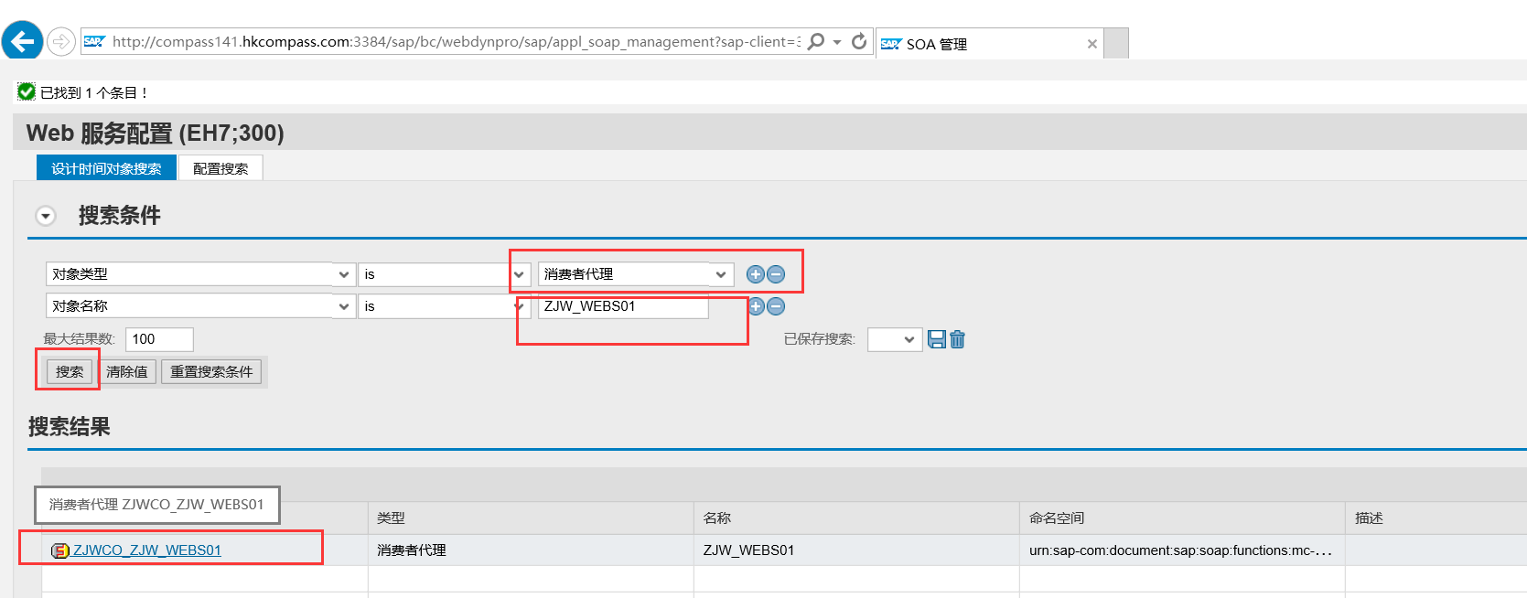Open the 对象类型 attribute dropdown
The height and width of the screenshot is (598, 1527).
click(344, 274)
